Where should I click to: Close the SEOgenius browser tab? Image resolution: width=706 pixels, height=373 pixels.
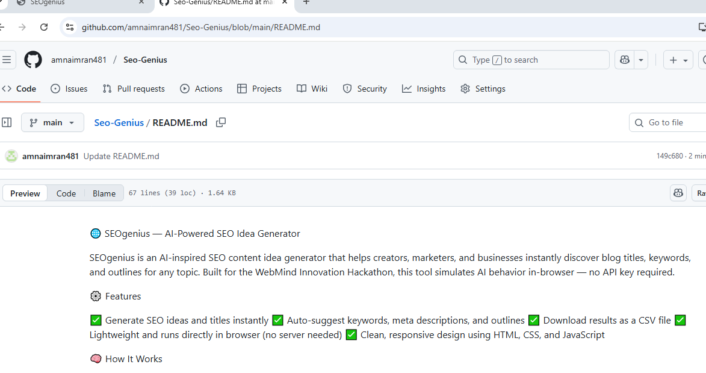(x=141, y=2)
